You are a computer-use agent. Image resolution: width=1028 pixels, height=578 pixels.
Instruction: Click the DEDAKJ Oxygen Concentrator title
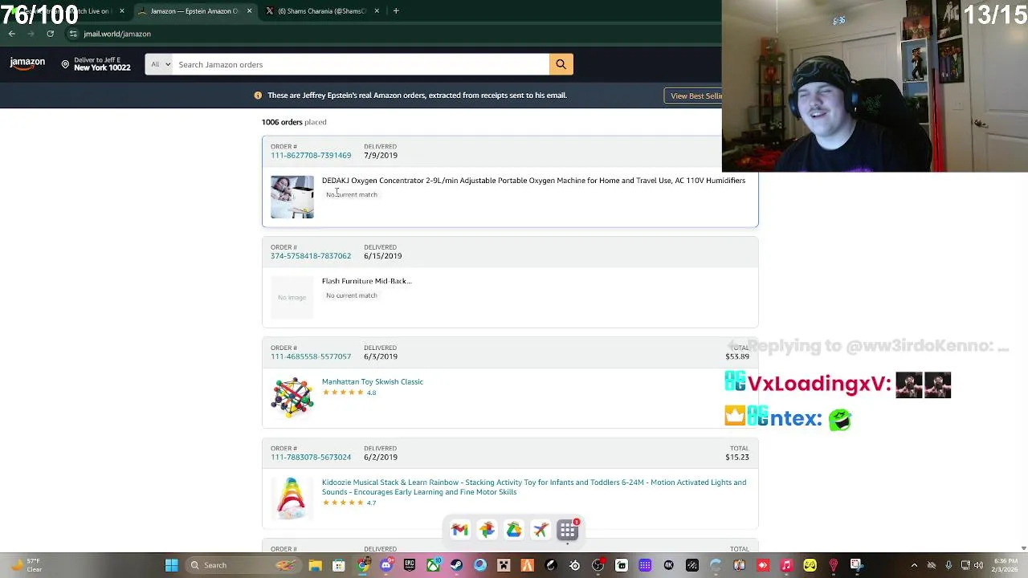(533, 181)
